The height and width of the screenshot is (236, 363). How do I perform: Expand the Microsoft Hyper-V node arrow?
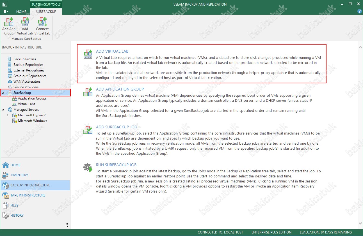(8, 115)
